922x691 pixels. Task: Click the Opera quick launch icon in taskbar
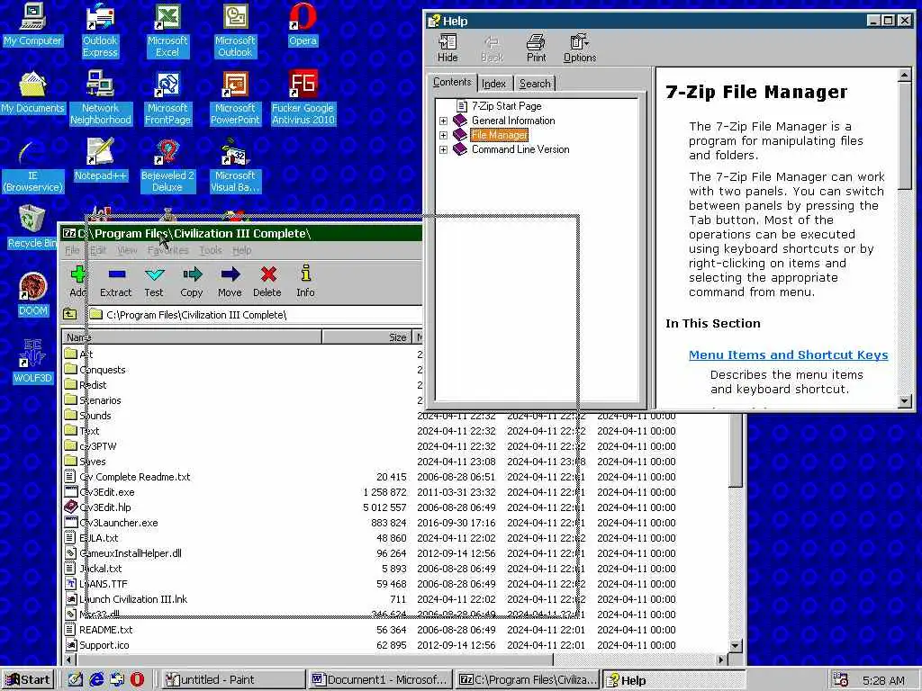[x=137, y=679]
